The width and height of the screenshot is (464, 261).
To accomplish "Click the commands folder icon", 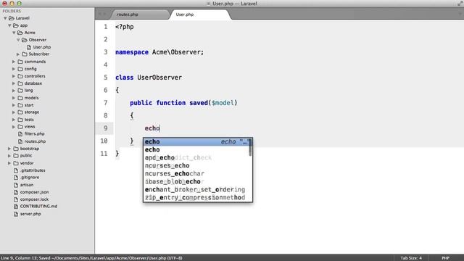I will pos(20,62).
